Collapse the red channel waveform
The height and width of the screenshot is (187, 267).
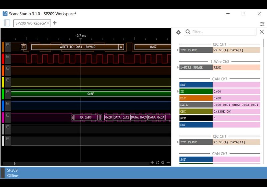[8, 56]
